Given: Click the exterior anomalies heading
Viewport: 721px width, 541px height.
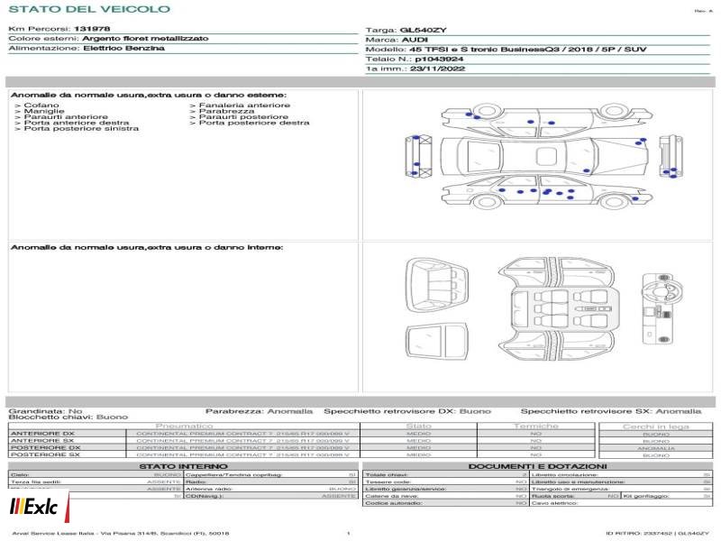Looking at the screenshot, I should click(149, 95).
